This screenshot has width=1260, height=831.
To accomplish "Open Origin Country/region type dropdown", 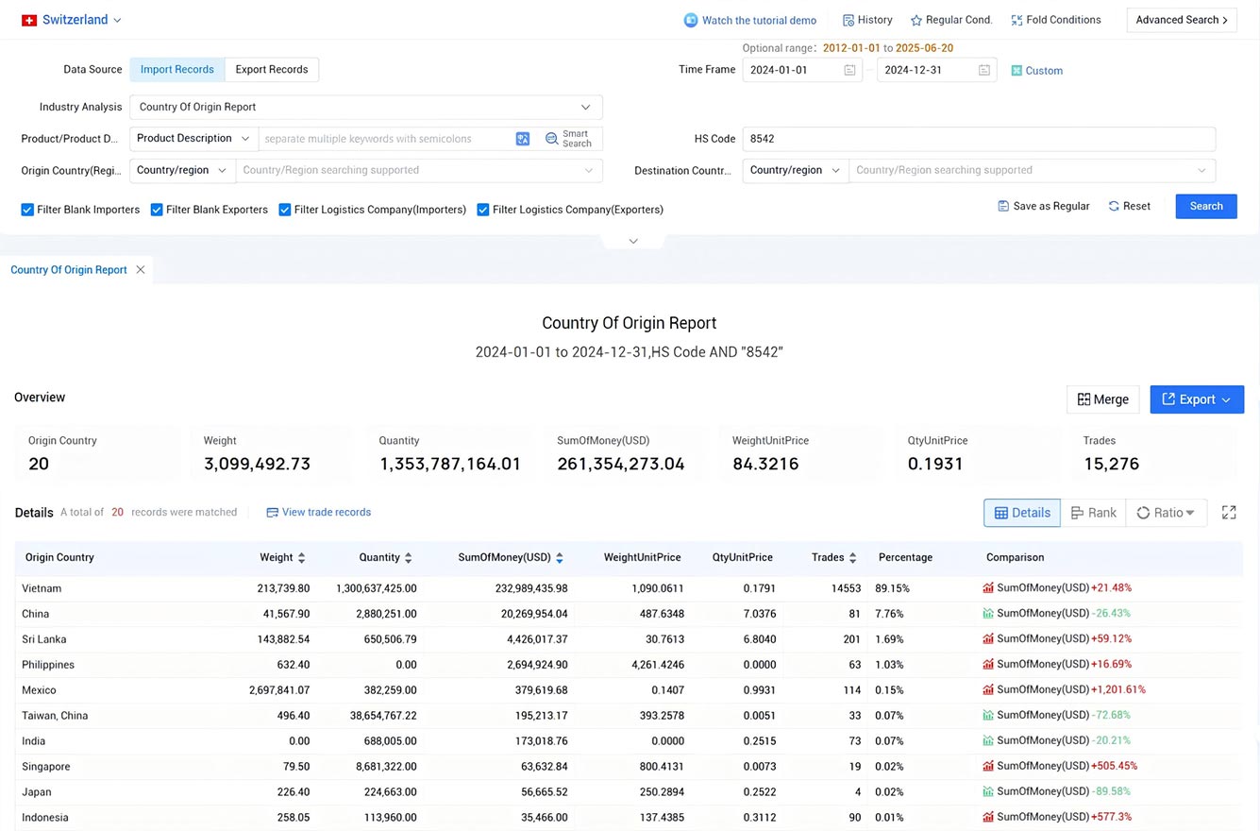I will (182, 170).
